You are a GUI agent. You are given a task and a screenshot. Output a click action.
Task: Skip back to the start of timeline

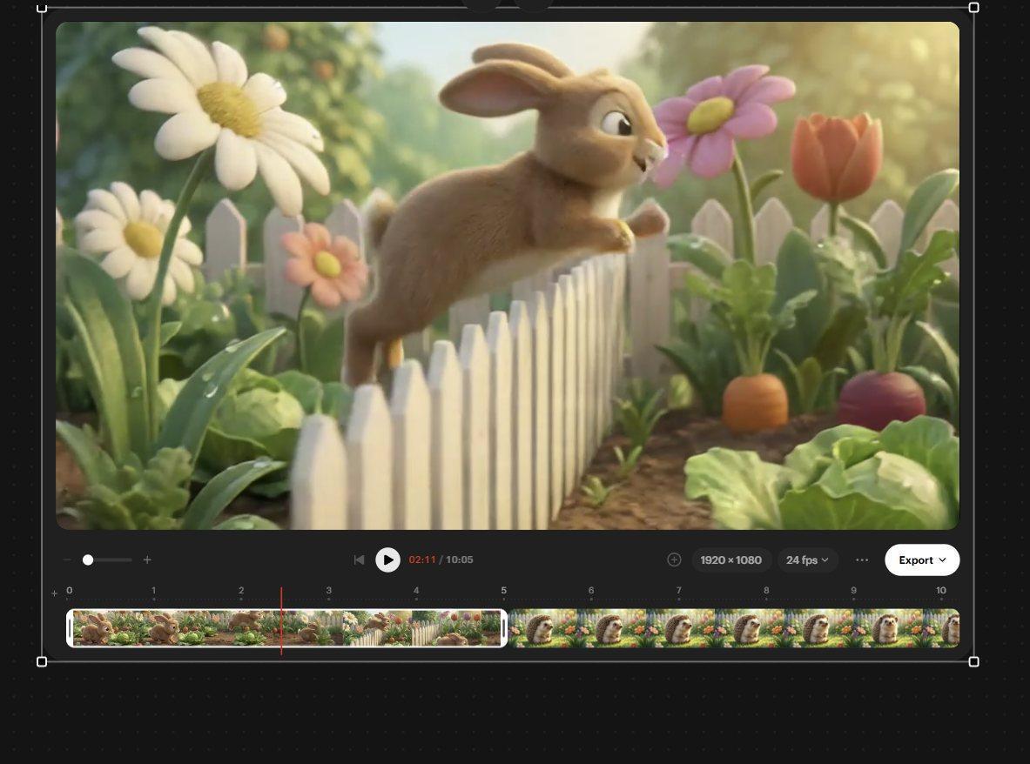coord(359,560)
